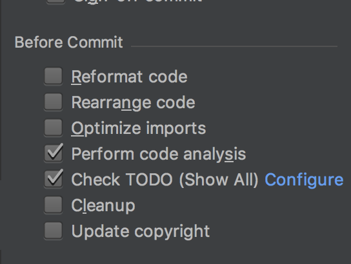Click the separator line beside Before Commit
Viewport: 351px width, 264px height.
[234, 46]
